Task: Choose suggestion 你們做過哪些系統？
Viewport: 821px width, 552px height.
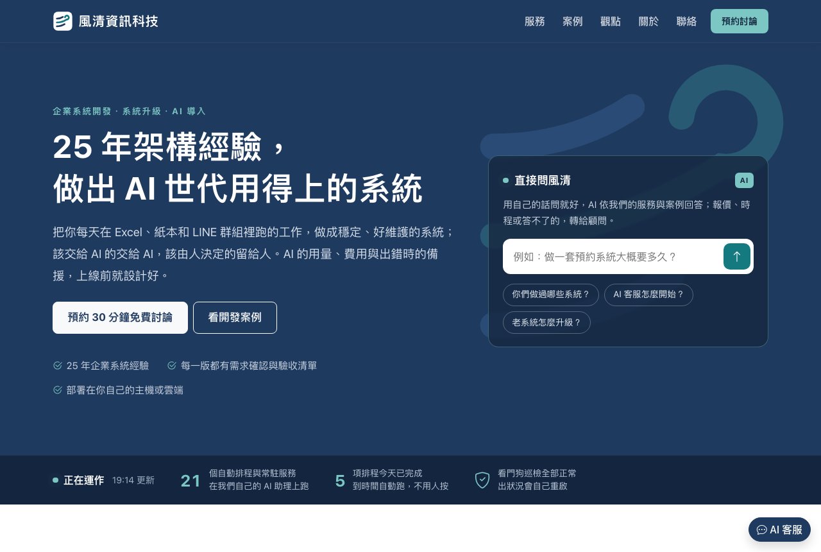Action: (x=551, y=295)
